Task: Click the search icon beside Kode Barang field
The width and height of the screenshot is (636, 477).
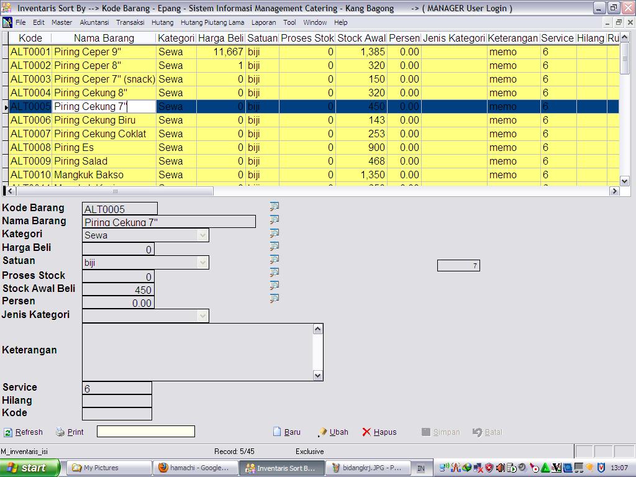Action: pos(274,206)
